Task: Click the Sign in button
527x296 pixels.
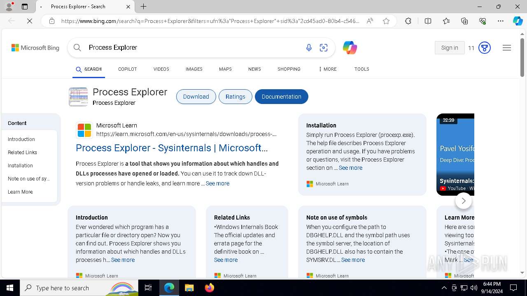Action: (x=450, y=48)
